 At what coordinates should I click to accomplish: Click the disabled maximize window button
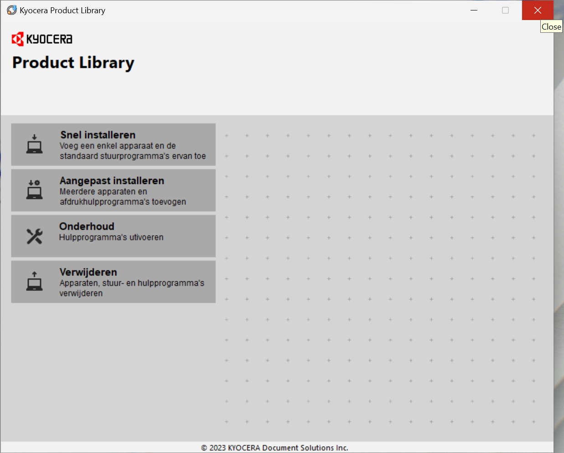(x=505, y=10)
